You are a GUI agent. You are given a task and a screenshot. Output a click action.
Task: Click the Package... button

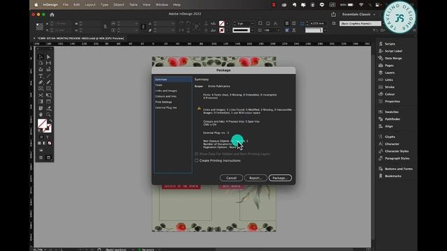coord(280,178)
